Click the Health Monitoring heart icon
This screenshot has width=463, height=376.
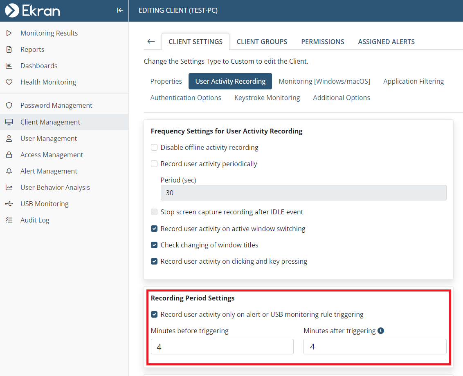(x=9, y=82)
